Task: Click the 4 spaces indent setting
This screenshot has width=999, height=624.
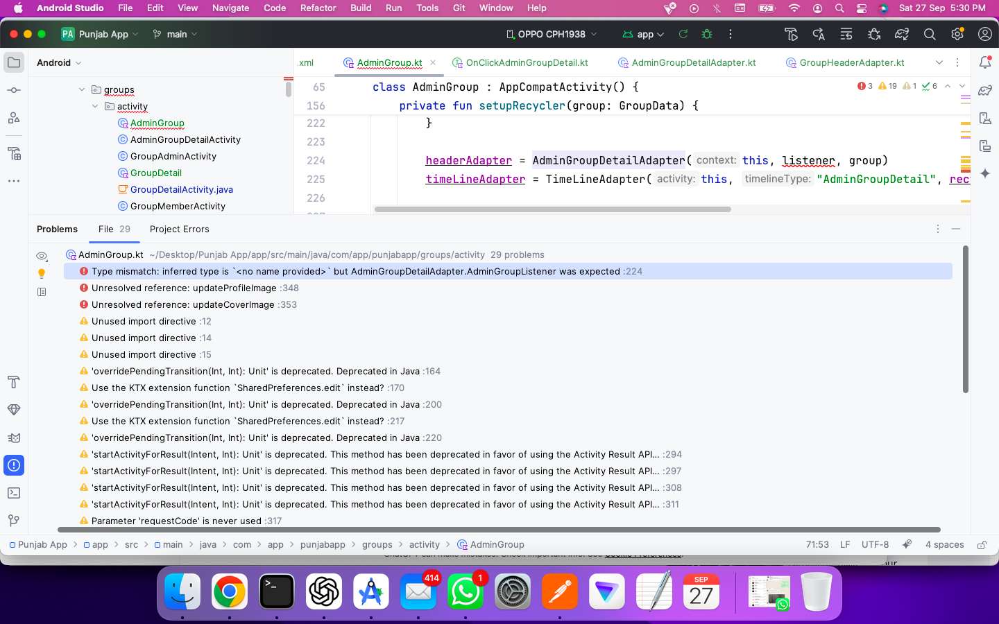Action: click(944, 545)
